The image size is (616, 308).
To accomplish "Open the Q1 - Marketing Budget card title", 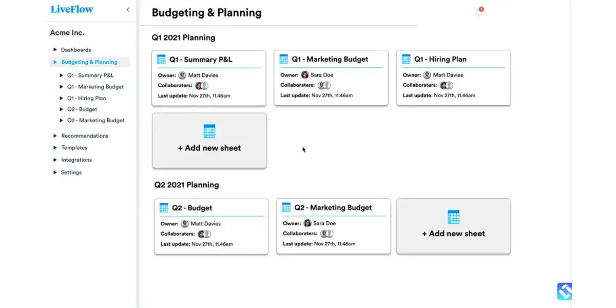I will [x=330, y=59].
